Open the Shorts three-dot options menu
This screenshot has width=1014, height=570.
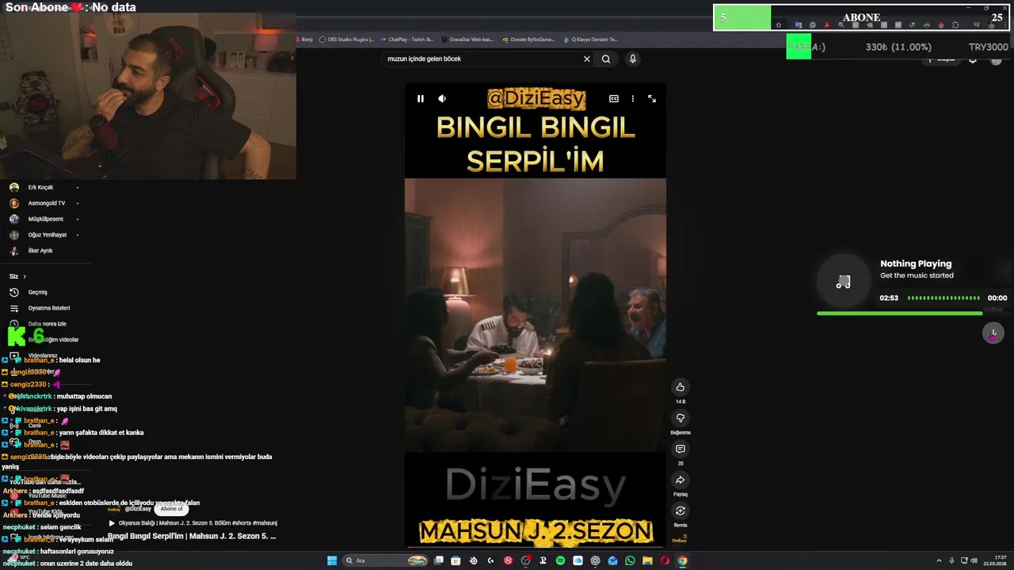tap(633, 99)
